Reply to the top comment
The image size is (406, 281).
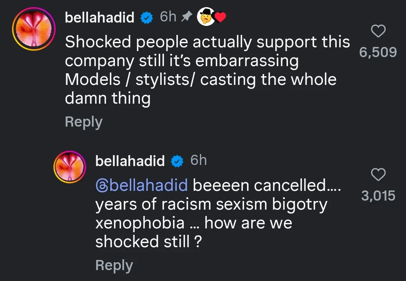click(x=83, y=121)
